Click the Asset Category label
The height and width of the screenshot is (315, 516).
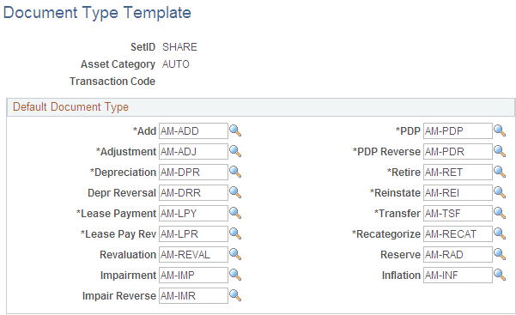pos(118,64)
